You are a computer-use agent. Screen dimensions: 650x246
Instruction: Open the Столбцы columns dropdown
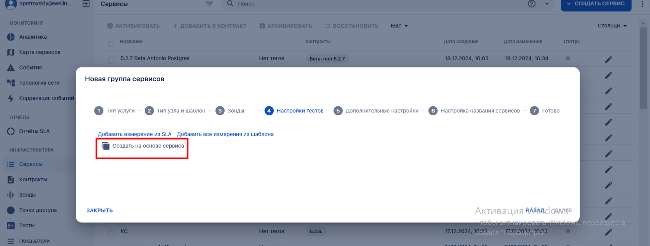point(612,26)
